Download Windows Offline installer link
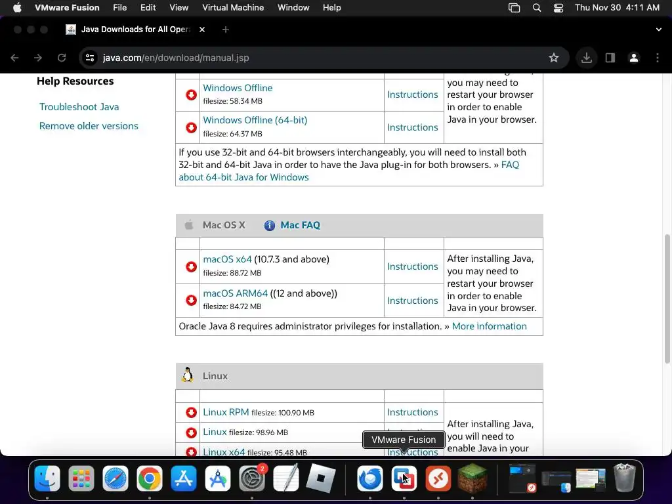672x504 pixels. 238,88
